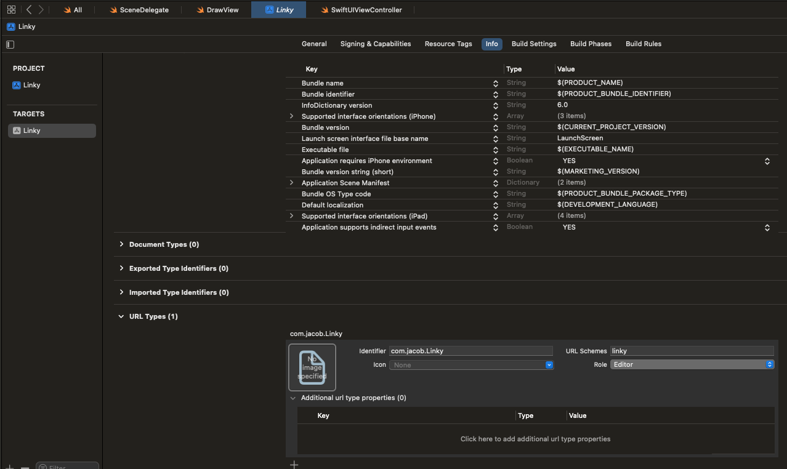Click the Filter field at the sidebar bottom
Viewport: 787px width, 469px height.
[67, 466]
